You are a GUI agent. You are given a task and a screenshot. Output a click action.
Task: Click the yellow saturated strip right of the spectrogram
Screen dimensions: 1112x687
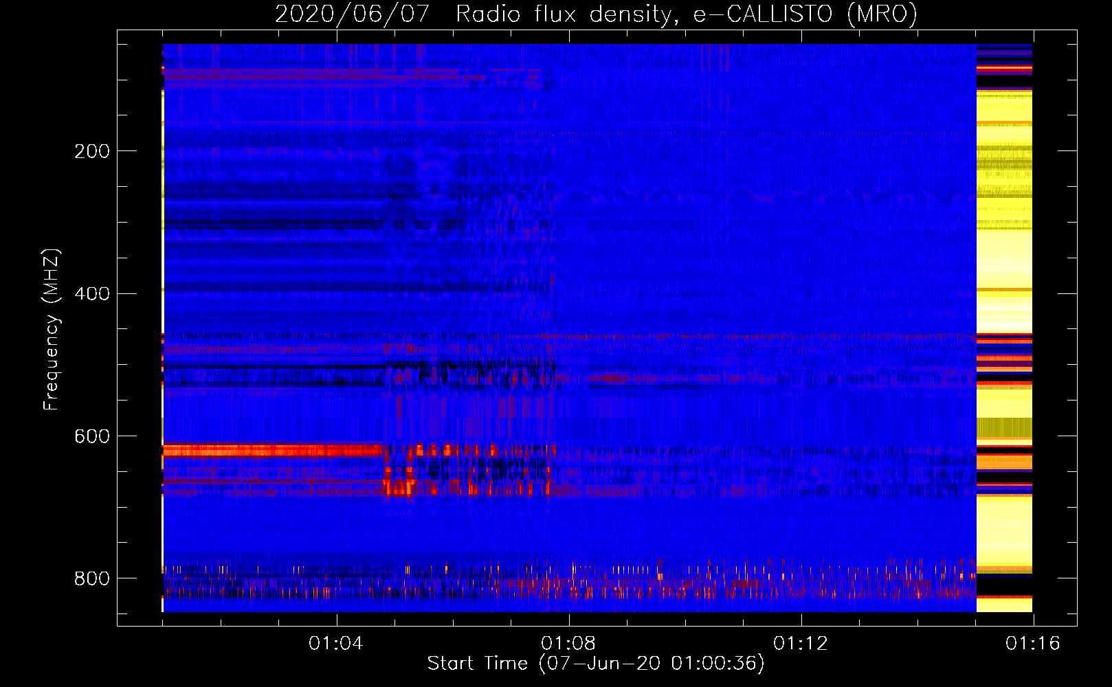coord(1004,328)
